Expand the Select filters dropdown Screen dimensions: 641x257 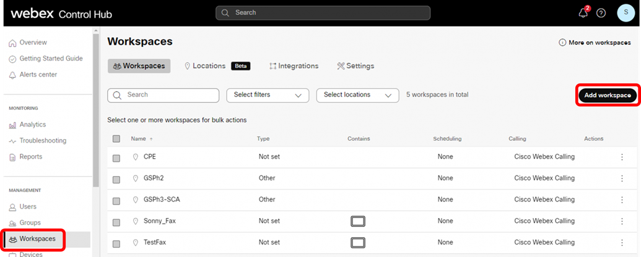click(x=268, y=95)
